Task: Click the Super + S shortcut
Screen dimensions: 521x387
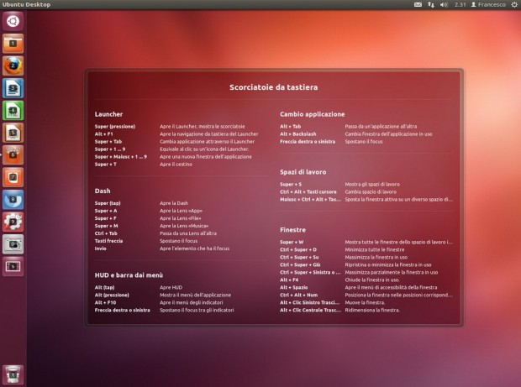Action: (x=291, y=184)
